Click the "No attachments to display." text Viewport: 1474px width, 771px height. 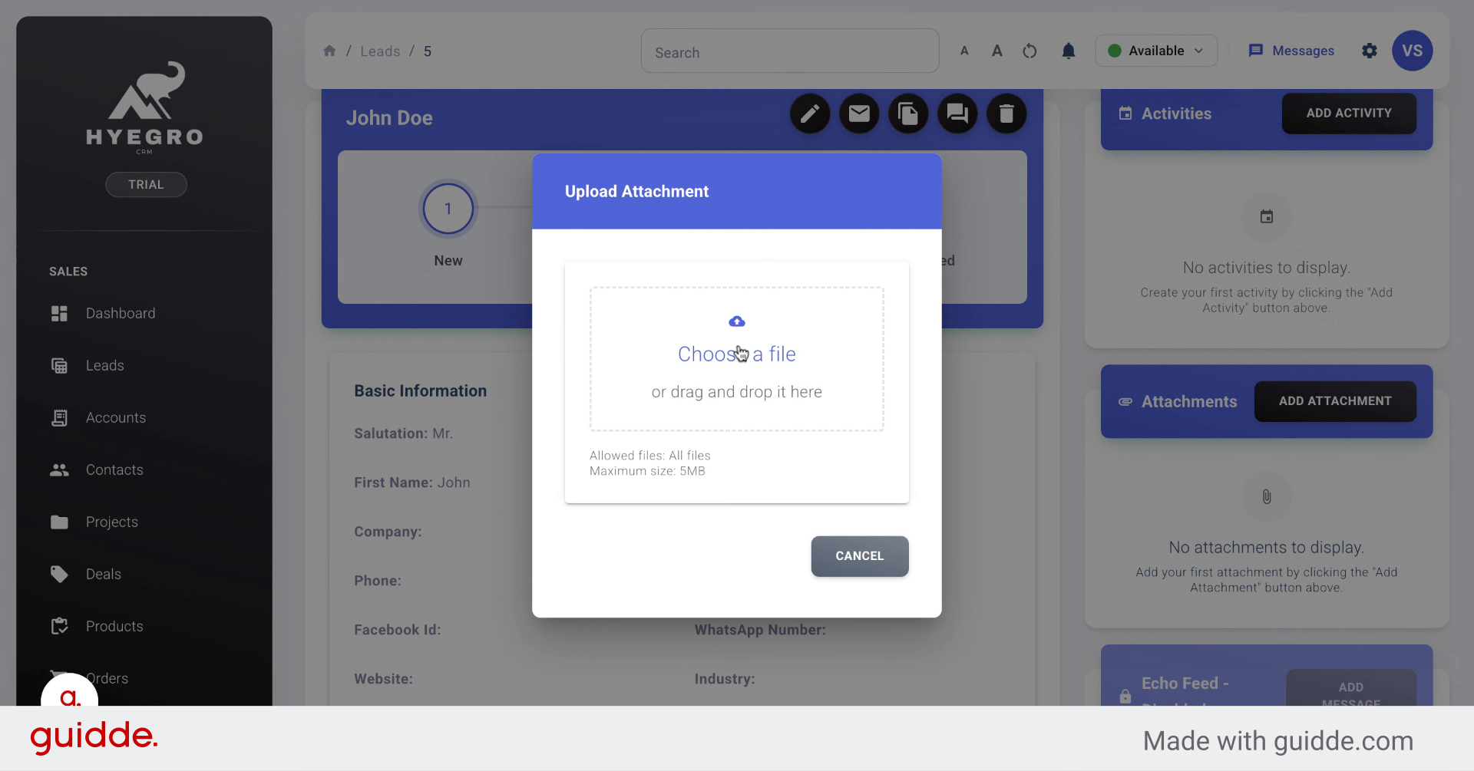point(1267,548)
